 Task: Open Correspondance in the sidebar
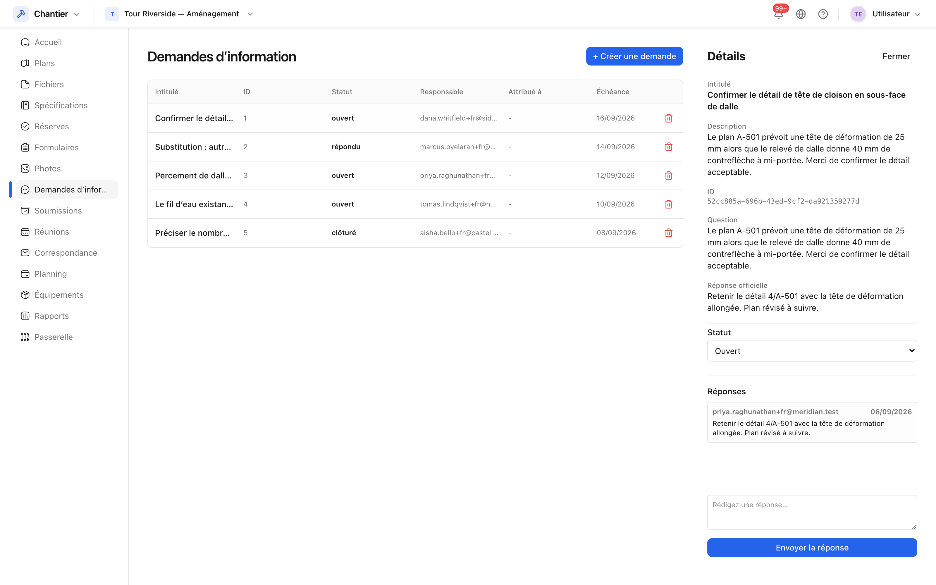click(x=66, y=253)
